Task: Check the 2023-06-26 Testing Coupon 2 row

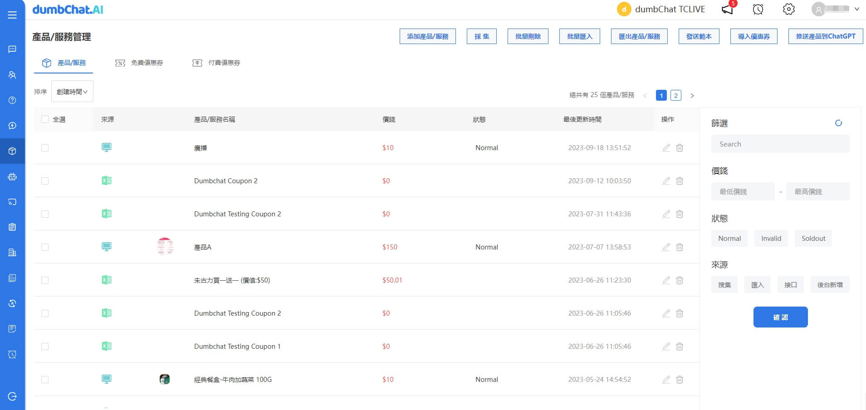Action: 45,313
